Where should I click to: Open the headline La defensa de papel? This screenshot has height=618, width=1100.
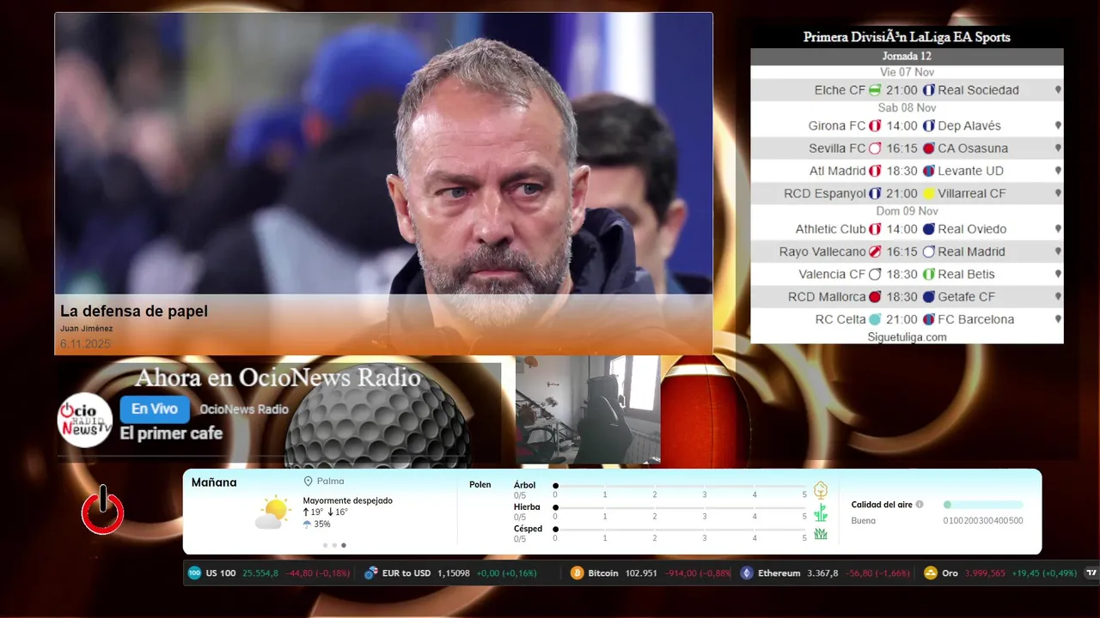point(134,311)
